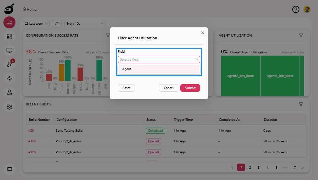Open the settings gear sidebar icon
The image size is (318, 180).
coord(9,106)
